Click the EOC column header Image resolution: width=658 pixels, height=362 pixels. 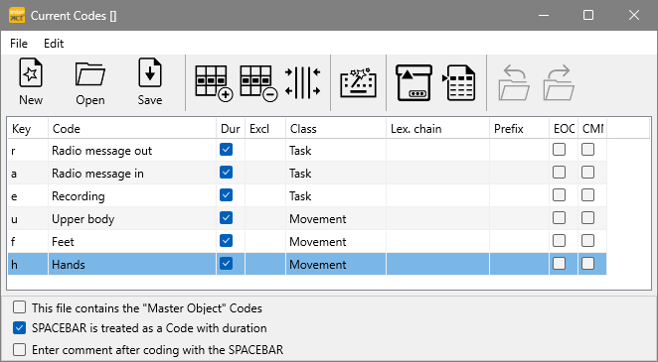tap(564, 129)
